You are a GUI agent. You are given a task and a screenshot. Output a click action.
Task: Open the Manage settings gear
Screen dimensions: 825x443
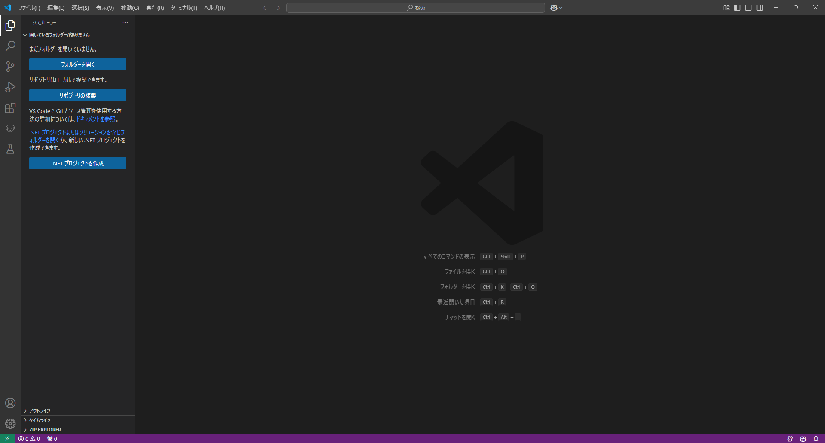tap(10, 424)
